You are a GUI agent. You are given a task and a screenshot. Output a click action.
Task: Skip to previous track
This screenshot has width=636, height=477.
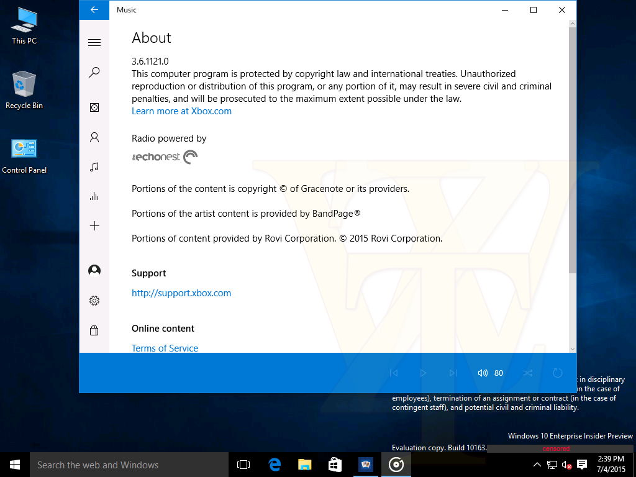393,373
